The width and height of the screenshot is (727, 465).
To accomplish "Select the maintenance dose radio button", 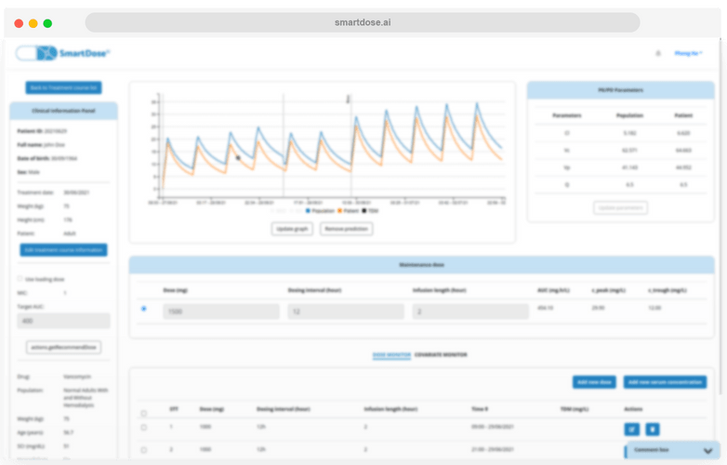I will coord(143,309).
